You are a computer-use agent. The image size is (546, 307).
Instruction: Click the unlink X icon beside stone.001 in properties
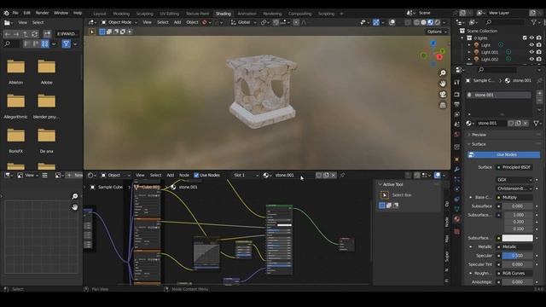(x=526, y=123)
